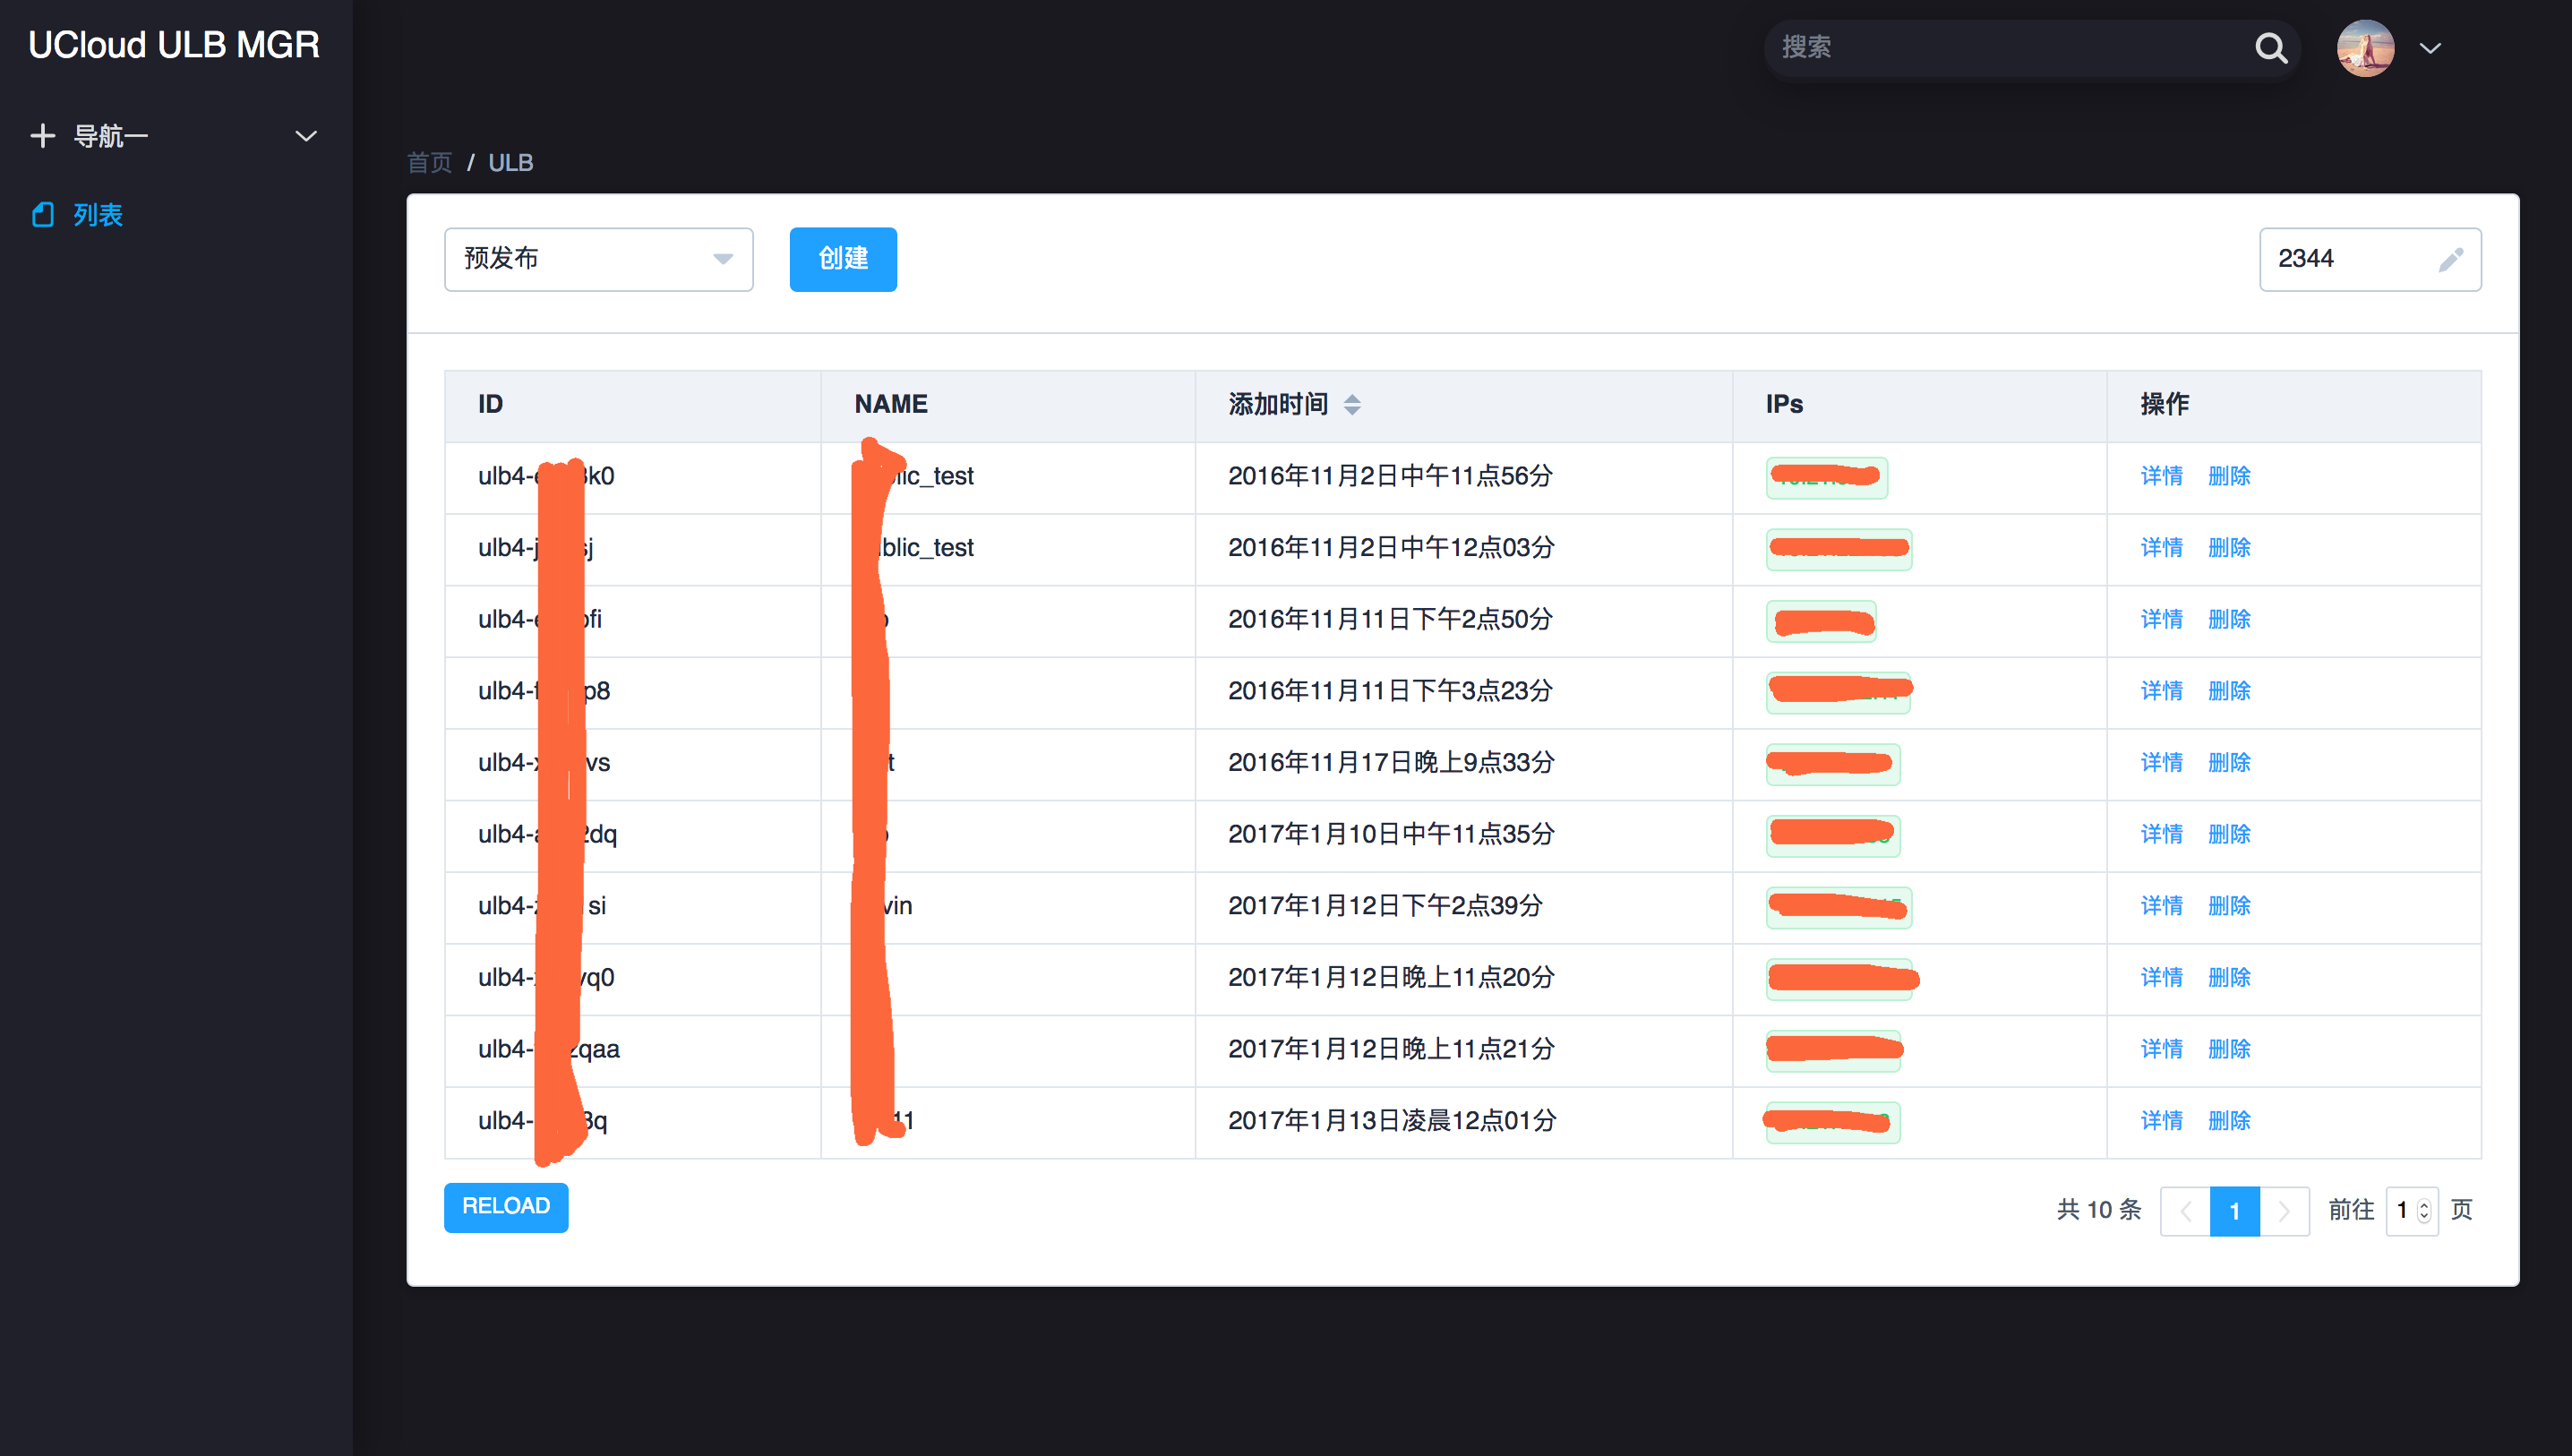Collapse the 导航一 navigation section

point(305,135)
